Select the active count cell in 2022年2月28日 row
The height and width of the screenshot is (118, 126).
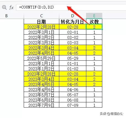coord(94,27)
